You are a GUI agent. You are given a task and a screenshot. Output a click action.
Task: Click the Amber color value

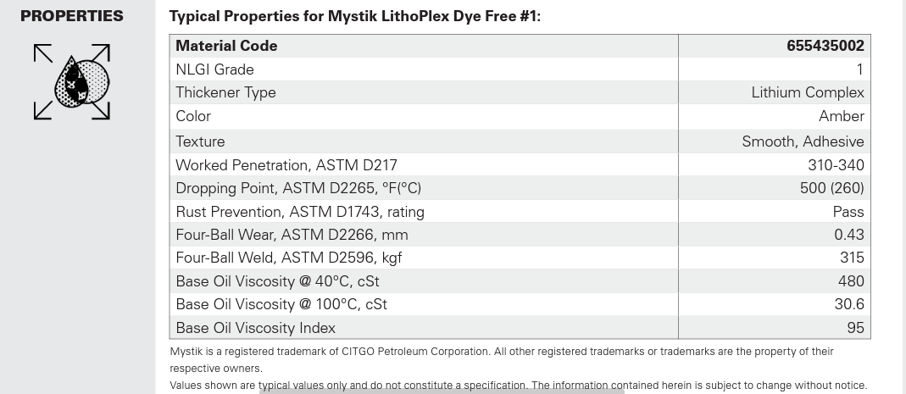[842, 116]
